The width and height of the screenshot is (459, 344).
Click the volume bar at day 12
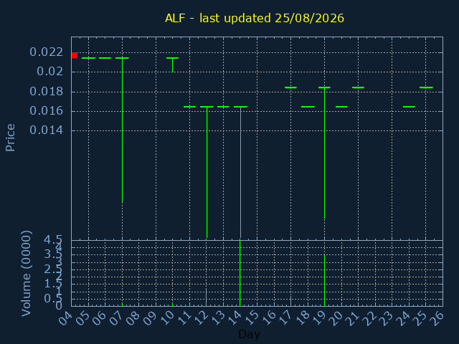tap(207, 297)
